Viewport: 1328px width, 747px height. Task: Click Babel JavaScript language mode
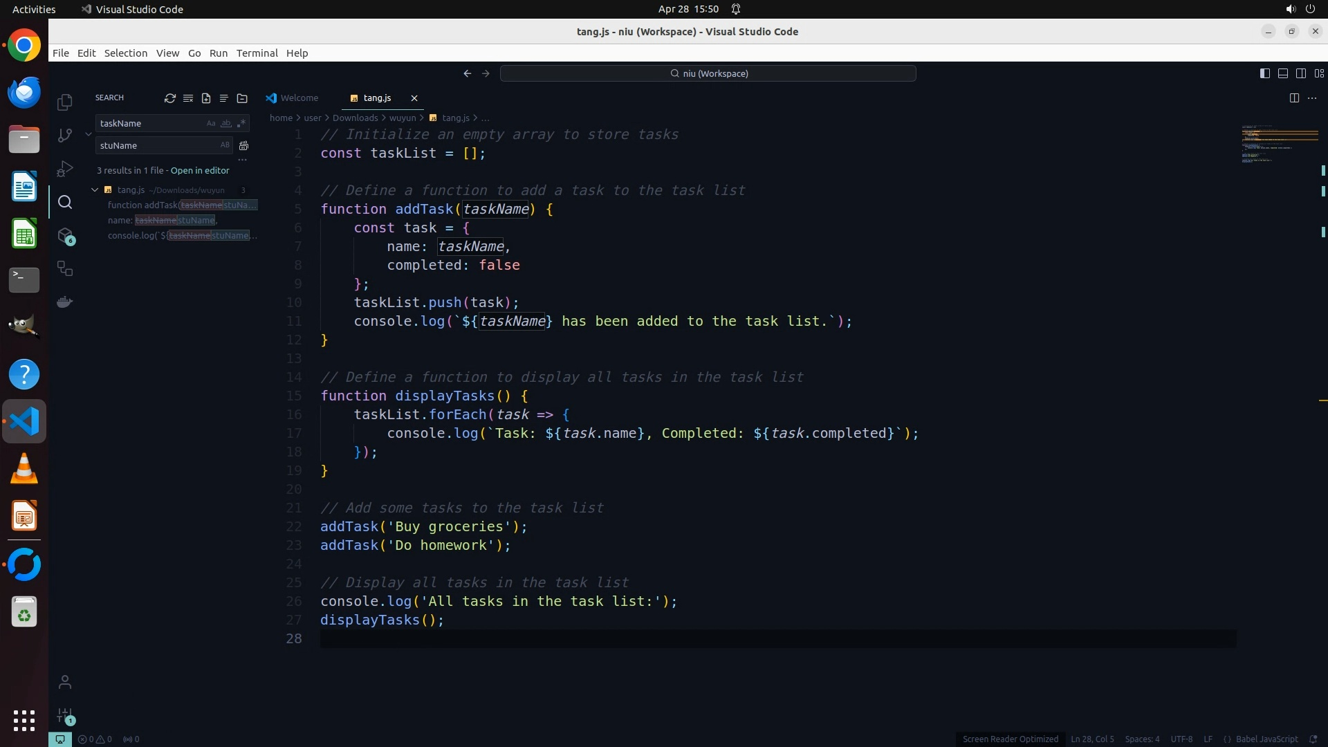coord(1266,739)
